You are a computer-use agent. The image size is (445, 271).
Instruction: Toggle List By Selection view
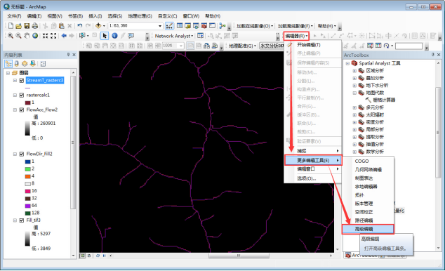coord(33,64)
